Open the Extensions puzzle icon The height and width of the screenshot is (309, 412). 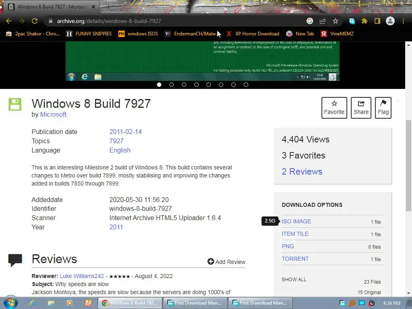(x=365, y=21)
